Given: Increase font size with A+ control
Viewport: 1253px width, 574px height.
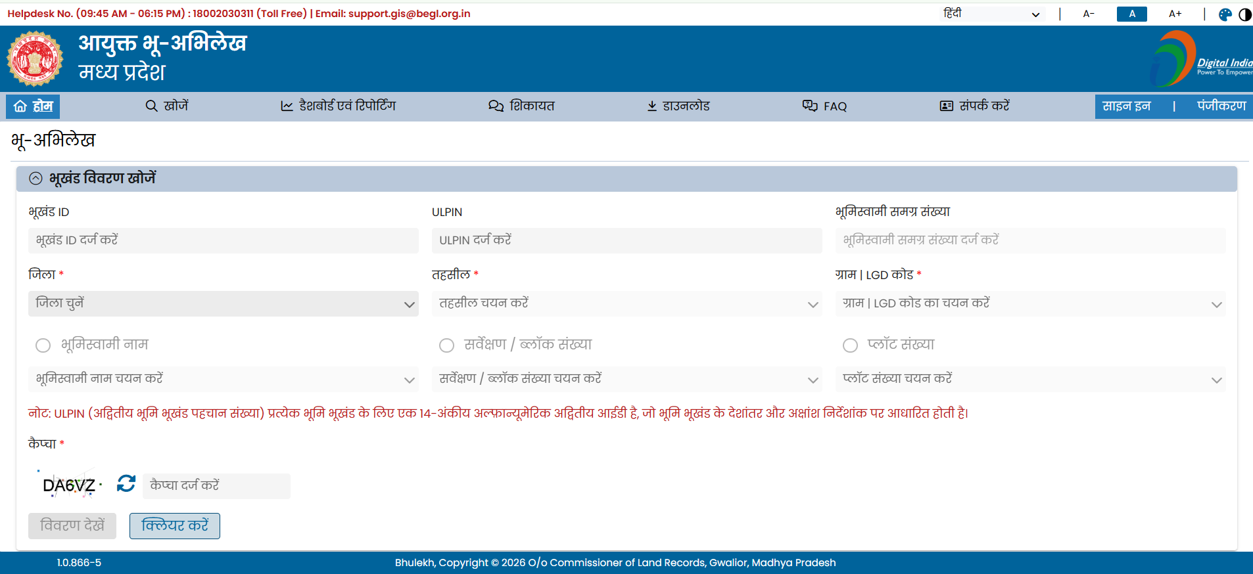Looking at the screenshot, I should pyautogui.click(x=1175, y=14).
